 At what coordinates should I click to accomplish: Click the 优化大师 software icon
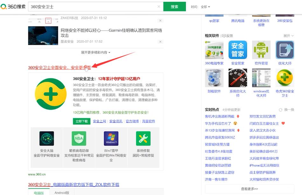(x=285, y=50)
